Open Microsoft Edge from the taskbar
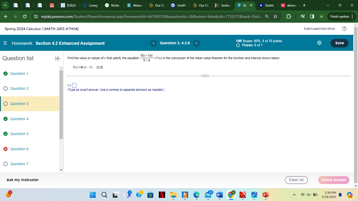358x201 pixels. [196, 195]
